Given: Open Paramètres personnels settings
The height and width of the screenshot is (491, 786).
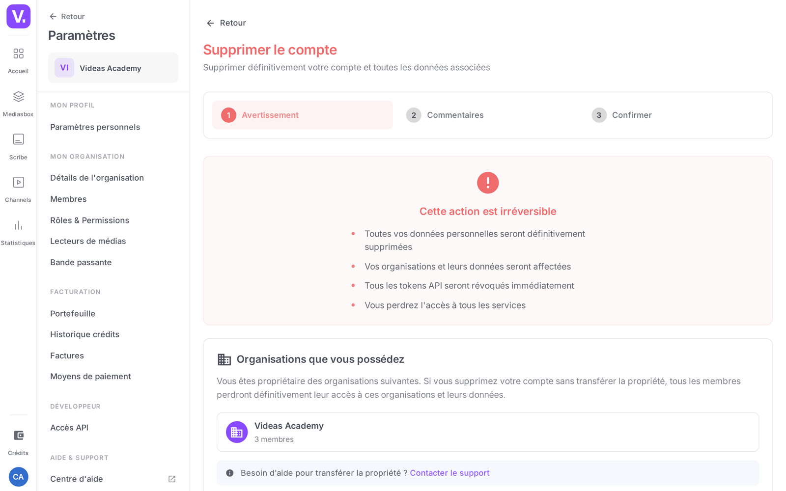Looking at the screenshot, I should click(x=95, y=127).
